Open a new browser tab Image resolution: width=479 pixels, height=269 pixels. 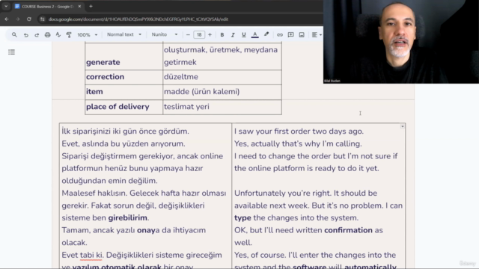coord(91,7)
